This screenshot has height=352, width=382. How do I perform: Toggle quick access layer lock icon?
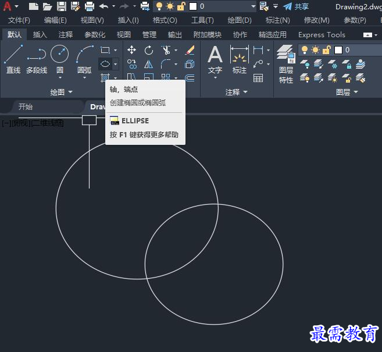181,6
